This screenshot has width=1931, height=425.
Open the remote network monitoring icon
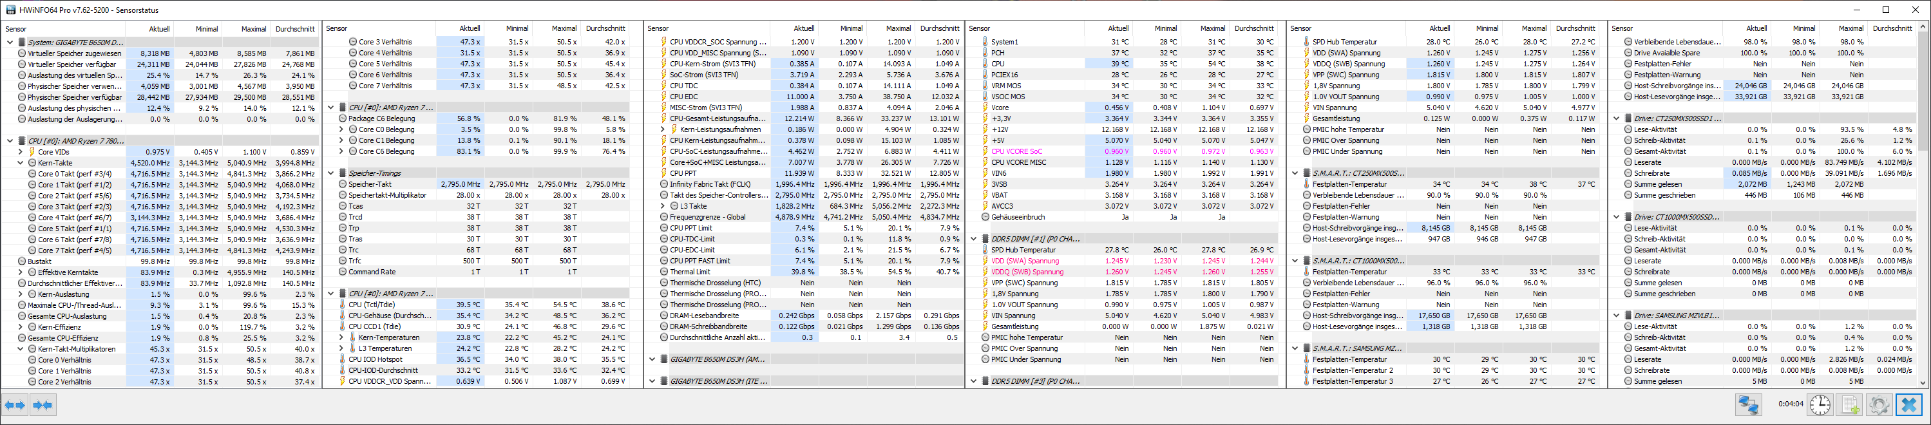[1749, 405]
